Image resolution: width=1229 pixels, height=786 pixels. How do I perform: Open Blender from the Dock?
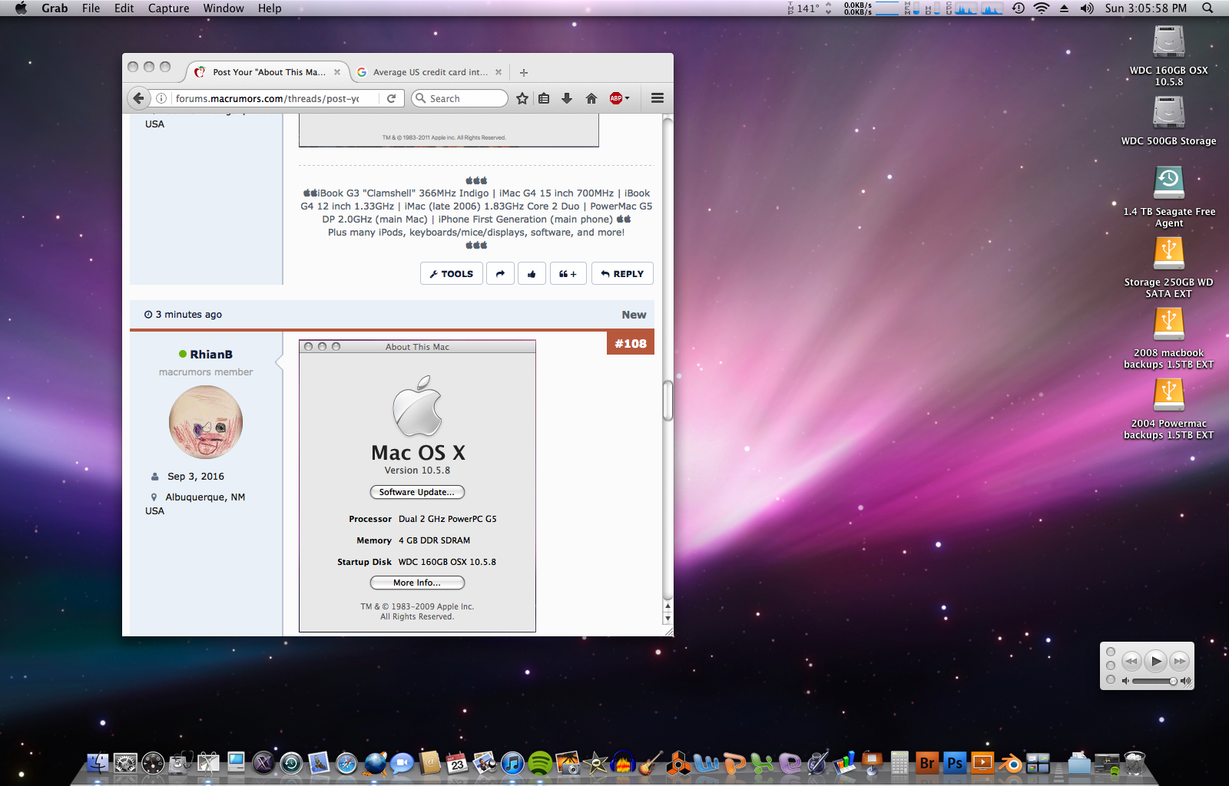[1010, 763]
